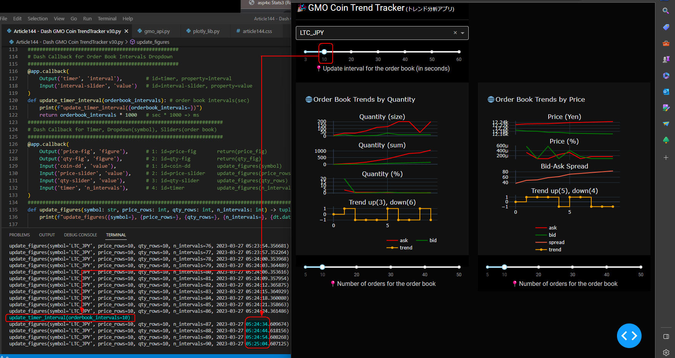This screenshot has height=358, width=675.
Task: Set price order count slider to 40
Action: pyautogui.click(x=607, y=267)
